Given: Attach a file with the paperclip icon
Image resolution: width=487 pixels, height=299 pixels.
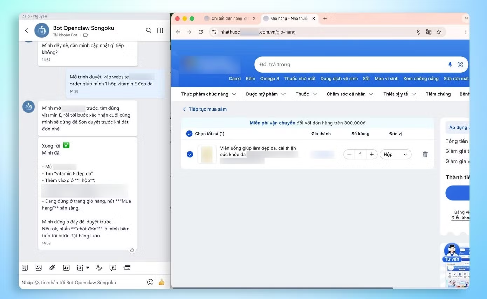Looking at the screenshot, I should [52, 268].
